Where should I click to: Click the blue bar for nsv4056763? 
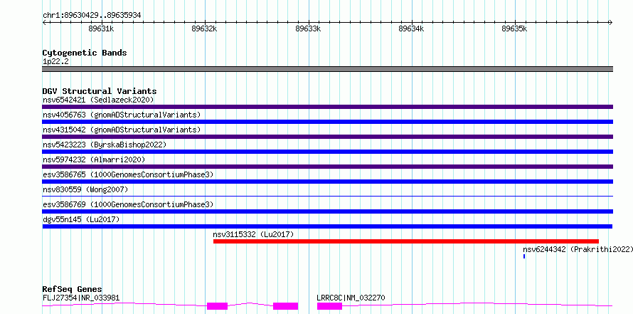click(x=327, y=122)
